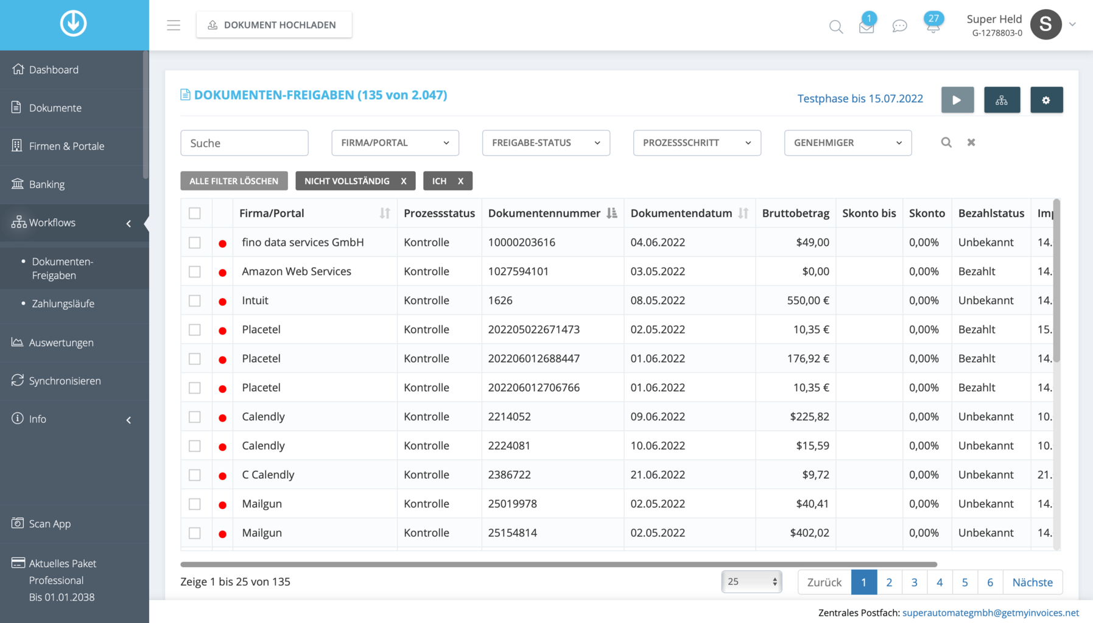Viewport: 1093px width, 623px height.
Task: Click the Zentrales Postfach email link
Action: [990, 613]
